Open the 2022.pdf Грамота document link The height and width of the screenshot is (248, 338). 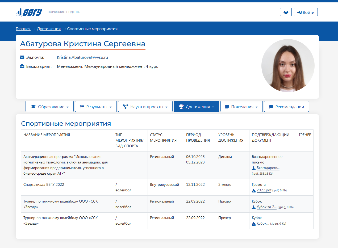[264, 190]
